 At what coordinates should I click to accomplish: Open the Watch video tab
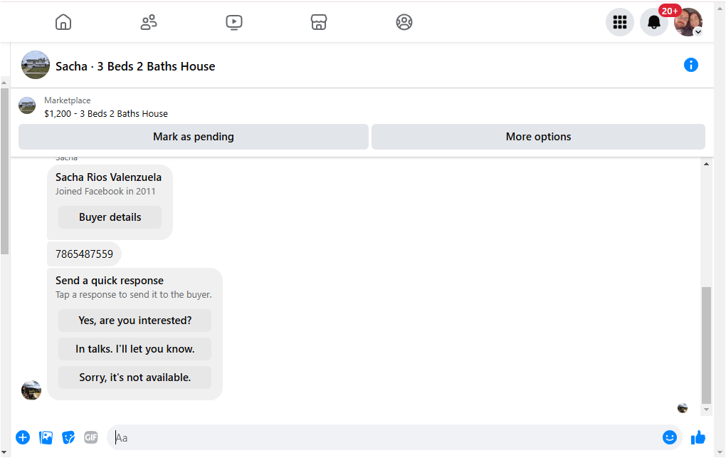coord(233,22)
